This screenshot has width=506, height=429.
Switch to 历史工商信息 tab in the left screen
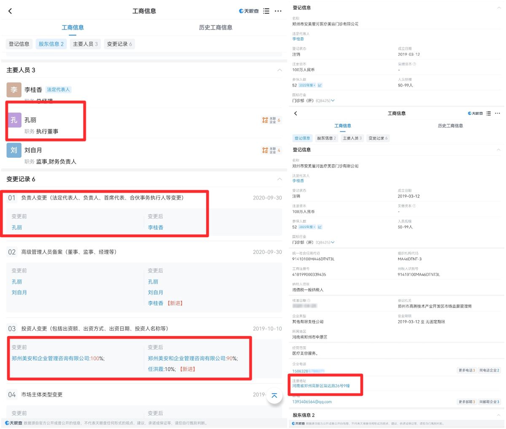215,27
